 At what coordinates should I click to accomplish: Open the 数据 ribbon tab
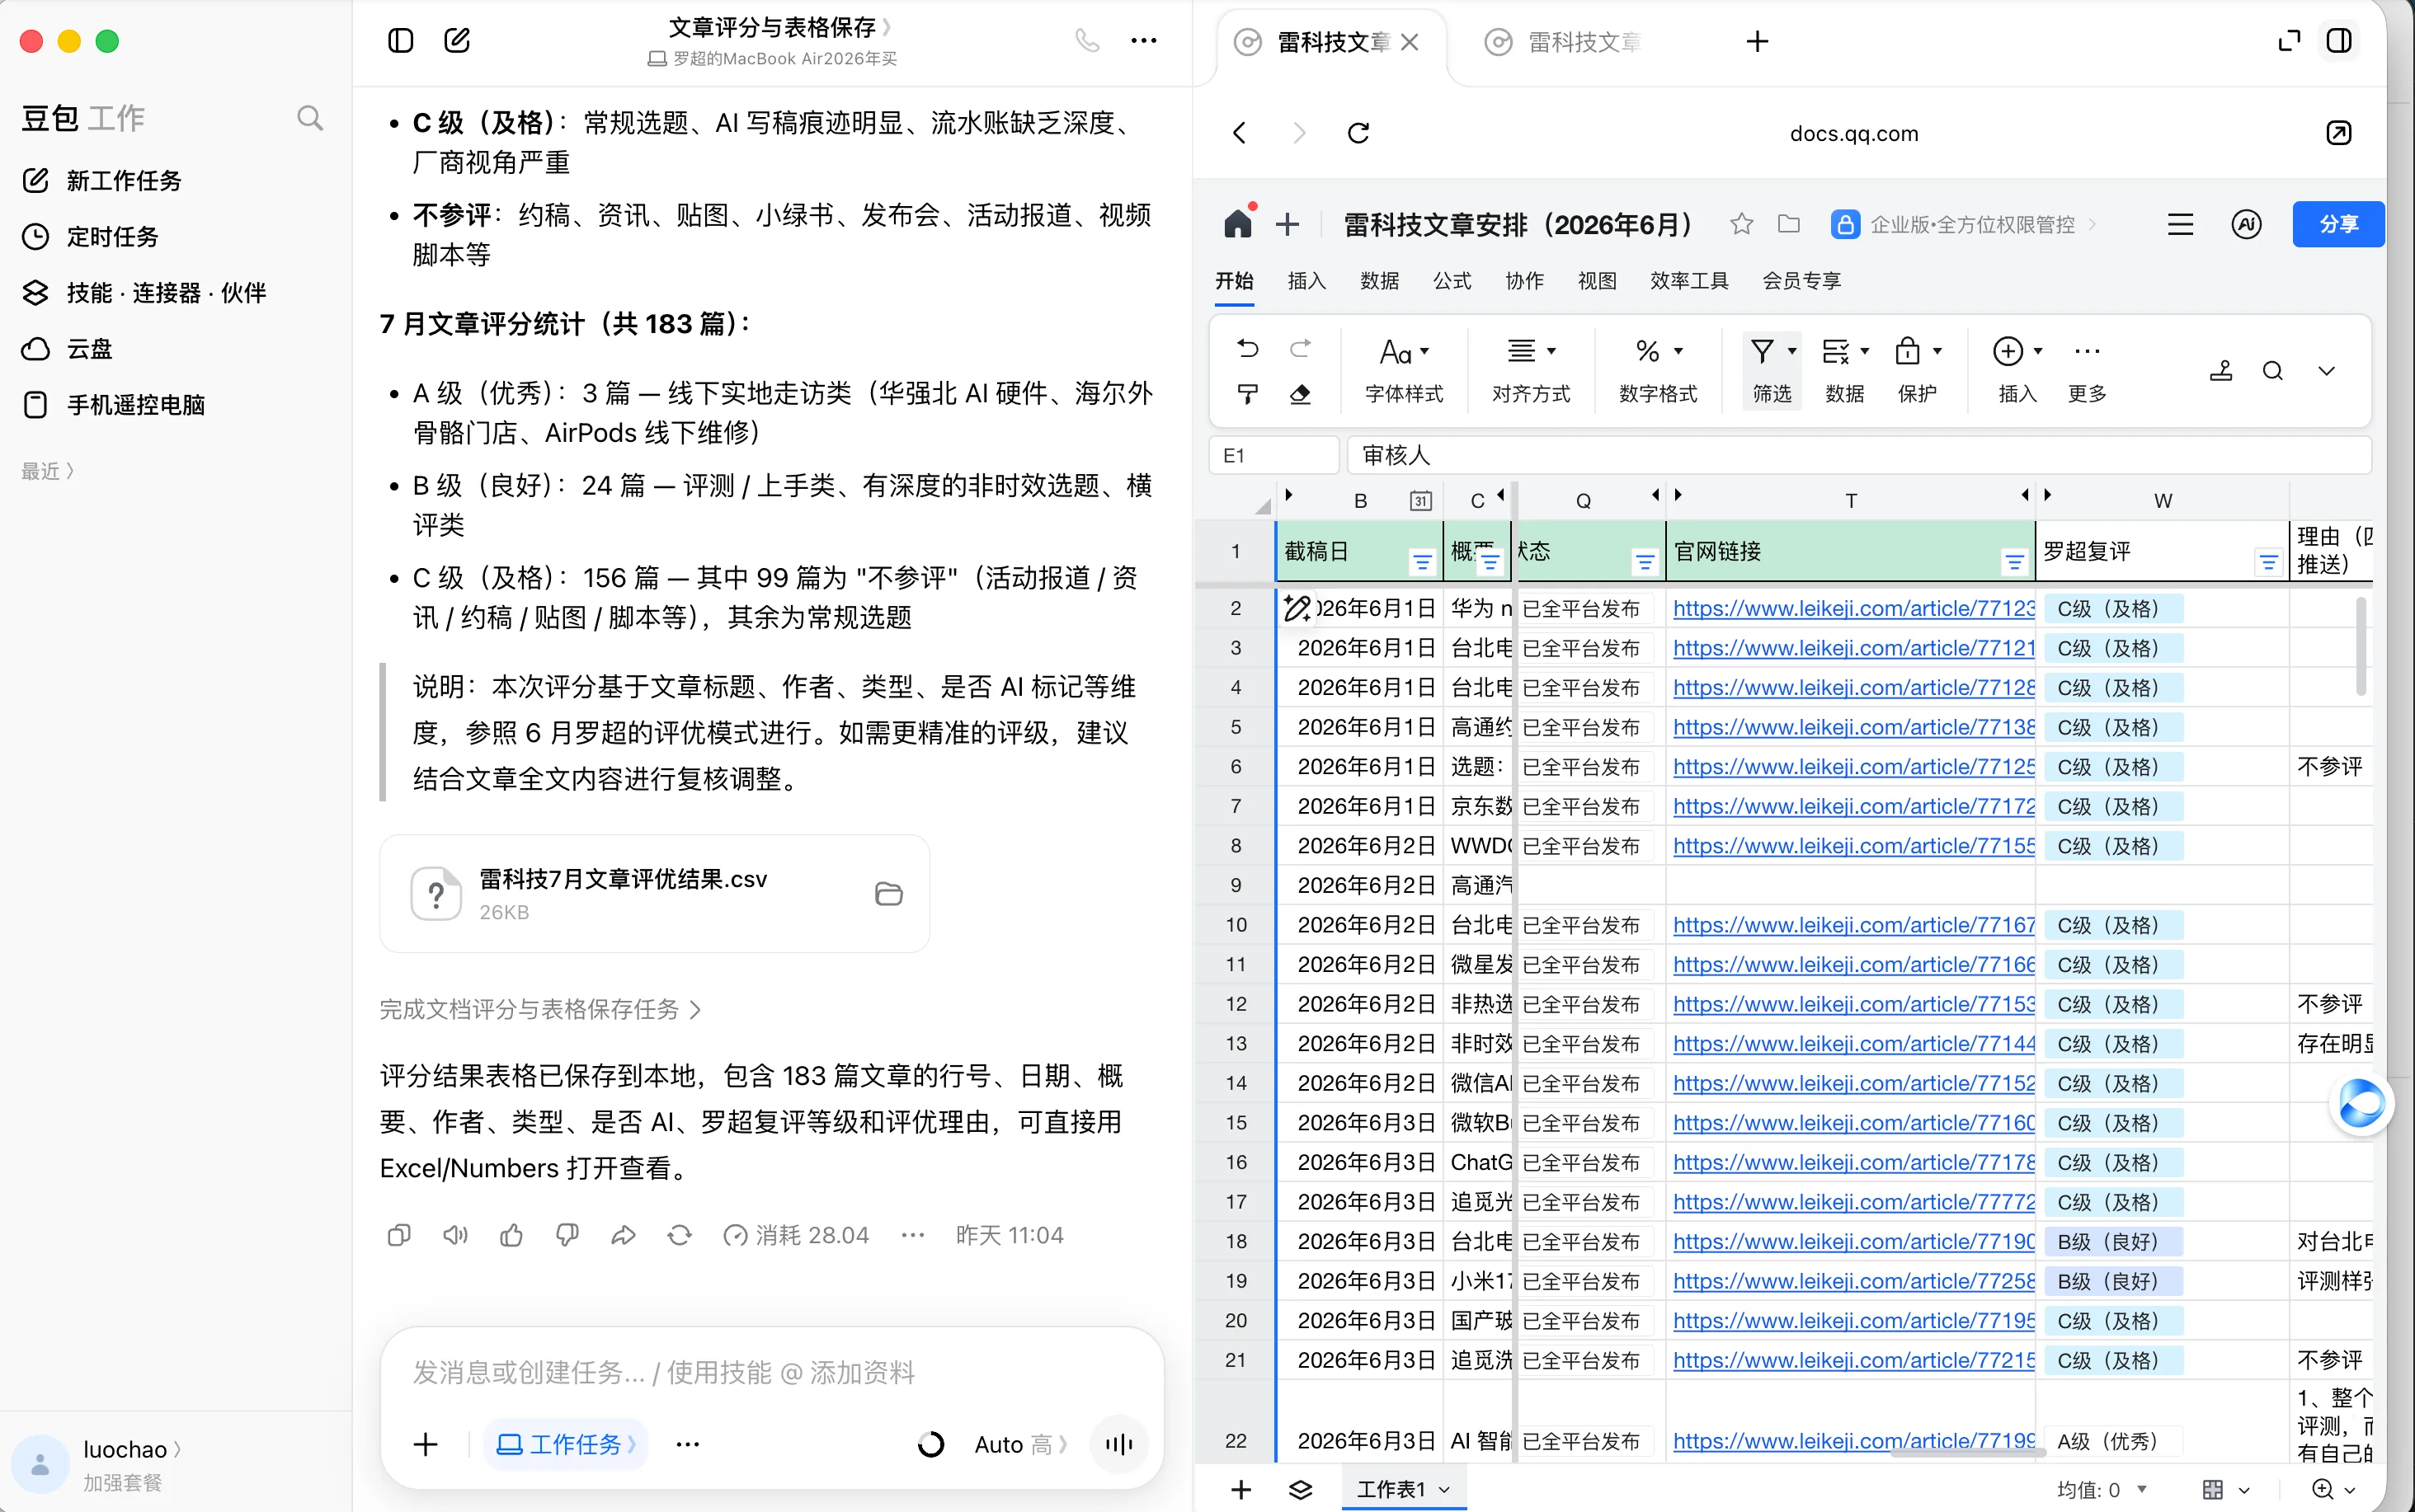1380,281
